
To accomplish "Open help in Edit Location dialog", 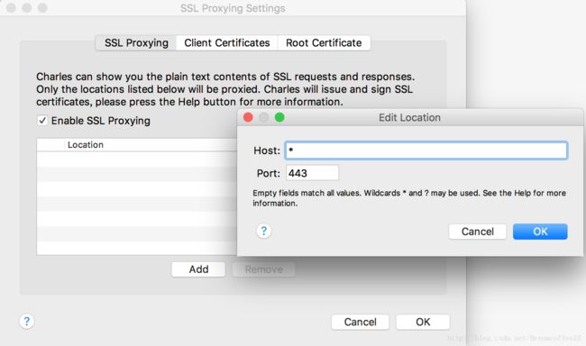I will (263, 231).
